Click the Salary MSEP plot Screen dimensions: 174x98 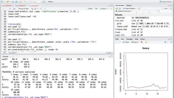coord(146,71)
